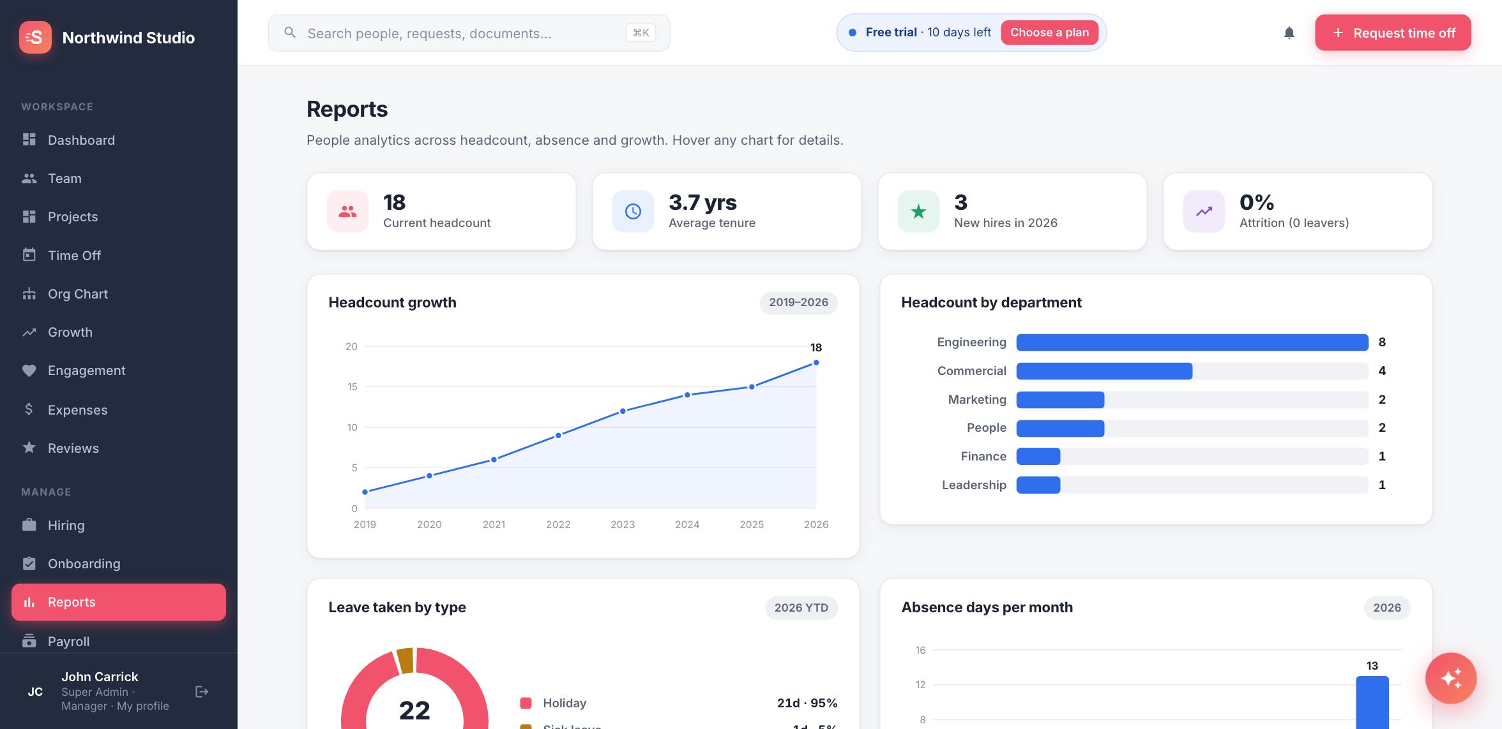Navigate to Reviews
Image resolution: width=1502 pixels, height=729 pixels.
119,448
